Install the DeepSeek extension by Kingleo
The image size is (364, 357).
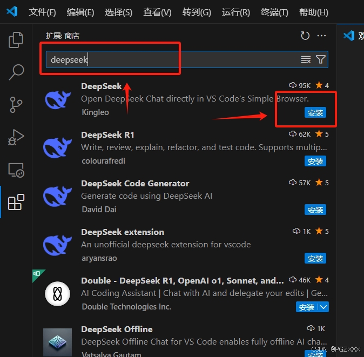(315, 112)
